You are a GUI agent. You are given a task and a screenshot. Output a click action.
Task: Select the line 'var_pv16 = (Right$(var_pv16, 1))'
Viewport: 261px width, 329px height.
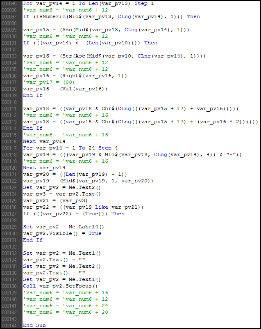pos(75,76)
